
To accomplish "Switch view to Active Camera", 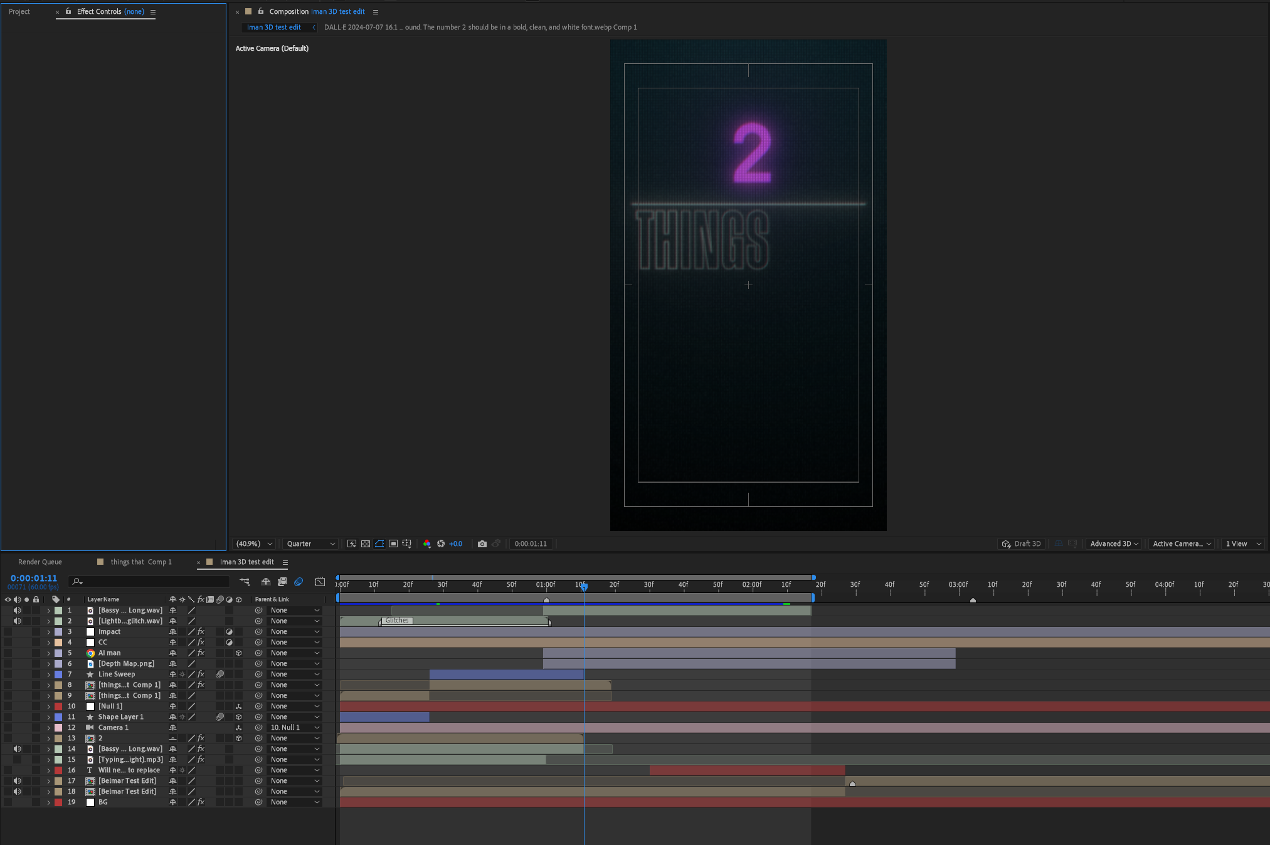I will tap(1181, 543).
